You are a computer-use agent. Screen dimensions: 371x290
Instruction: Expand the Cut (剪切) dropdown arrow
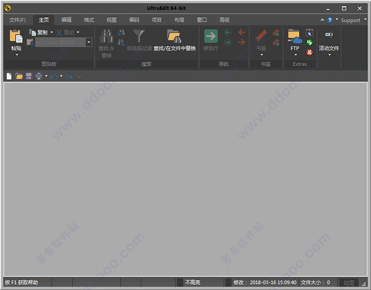tap(78, 32)
